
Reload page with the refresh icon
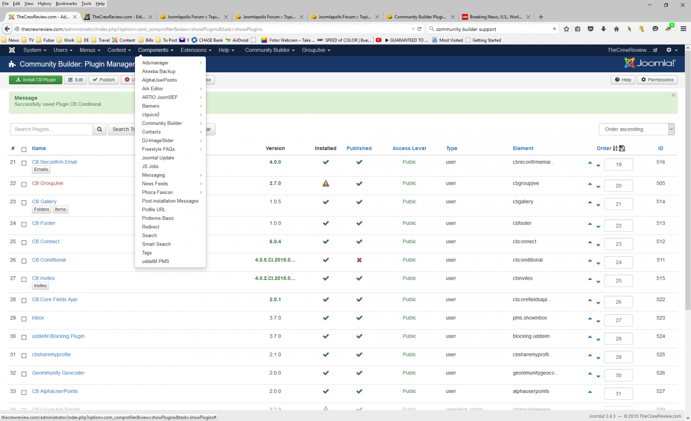pos(420,29)
